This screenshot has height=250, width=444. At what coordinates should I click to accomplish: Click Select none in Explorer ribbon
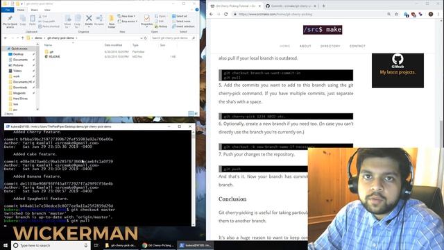tap(181, 22)
